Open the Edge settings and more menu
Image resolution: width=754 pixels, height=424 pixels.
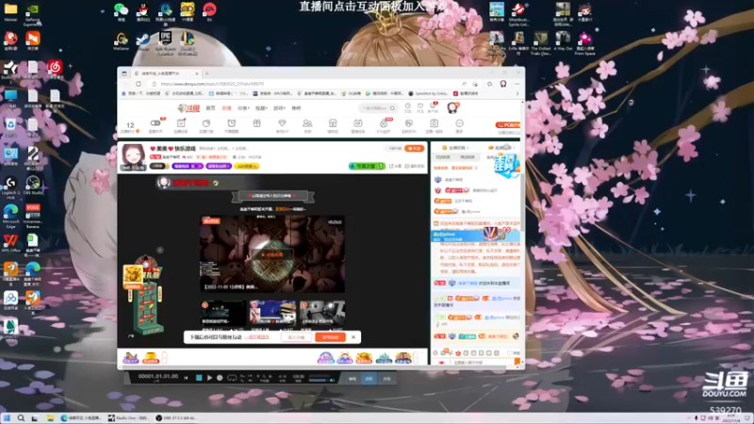516,84
